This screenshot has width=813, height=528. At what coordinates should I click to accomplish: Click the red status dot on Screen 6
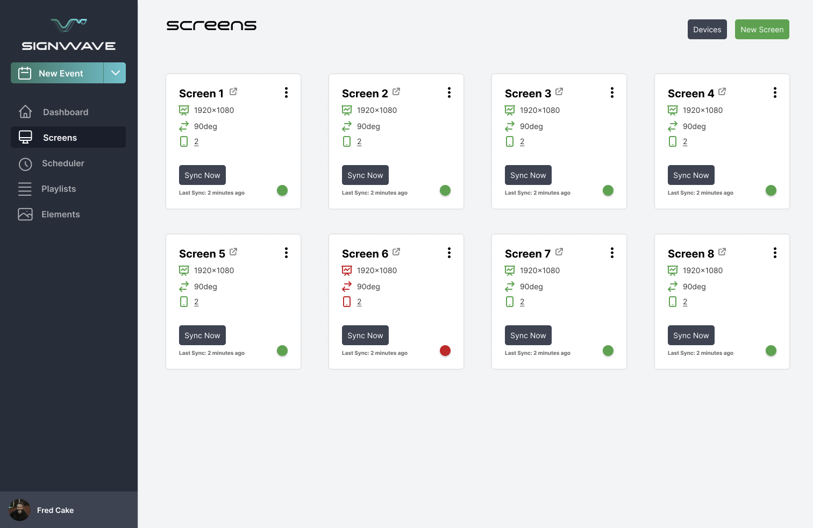click(445, 351)
